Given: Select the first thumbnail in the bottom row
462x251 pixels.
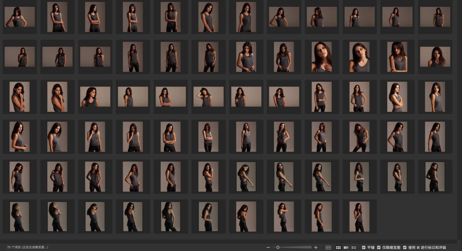Looking at the screenshot, I should [19, 217].
